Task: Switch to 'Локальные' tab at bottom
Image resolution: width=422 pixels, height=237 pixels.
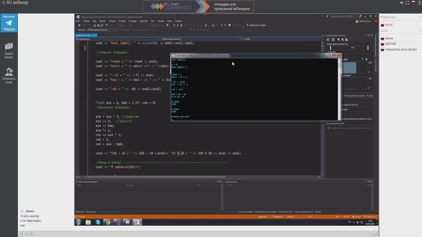Action: (91, 212)
